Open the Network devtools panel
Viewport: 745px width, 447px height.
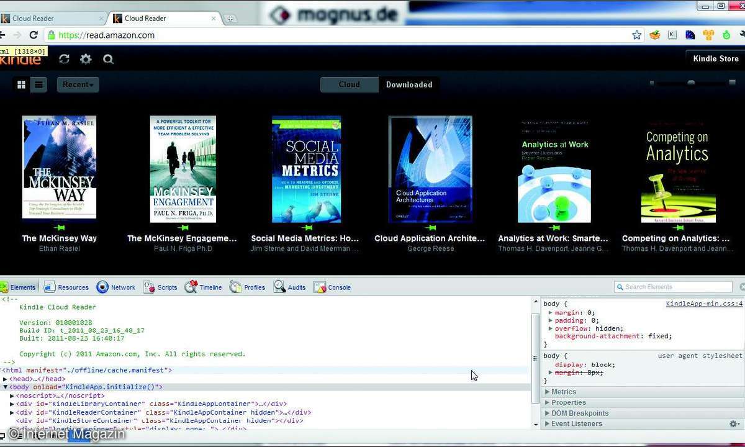pos(116,287)
